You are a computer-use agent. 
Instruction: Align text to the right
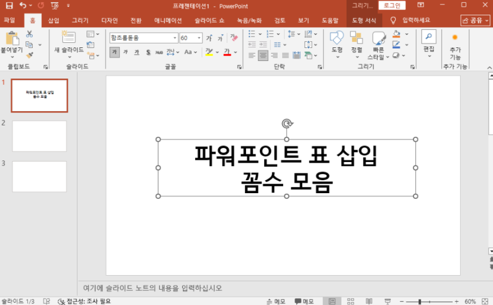274,55
